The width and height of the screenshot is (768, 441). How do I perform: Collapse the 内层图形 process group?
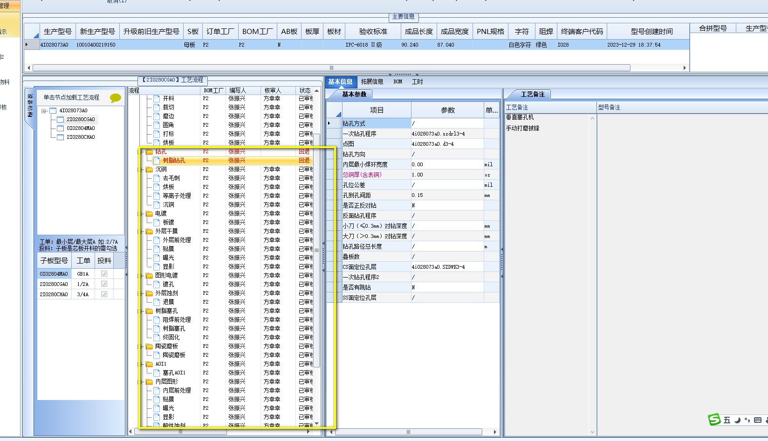[140, 382]
